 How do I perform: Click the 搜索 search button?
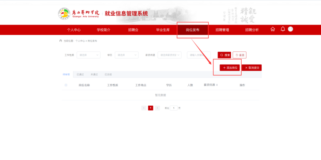click(x=224, y=55)
